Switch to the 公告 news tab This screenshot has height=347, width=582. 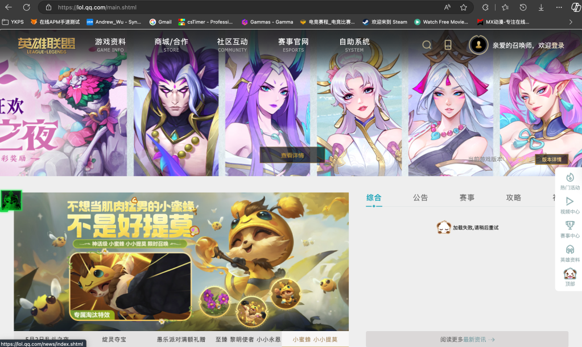point(420,198)
